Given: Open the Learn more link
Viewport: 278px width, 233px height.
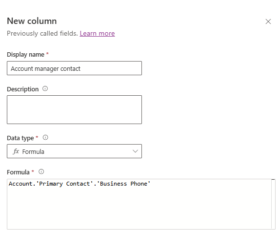Looking at the screenshot, I should pyautogui.click(x=98, y=33).
